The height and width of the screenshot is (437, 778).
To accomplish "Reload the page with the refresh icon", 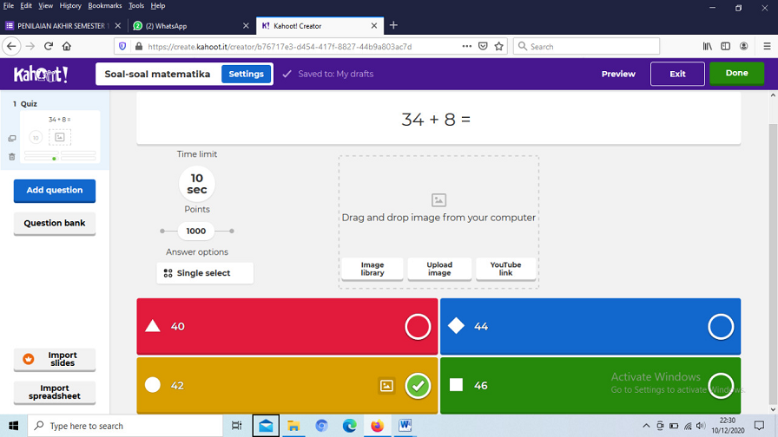I will [49, 46].
